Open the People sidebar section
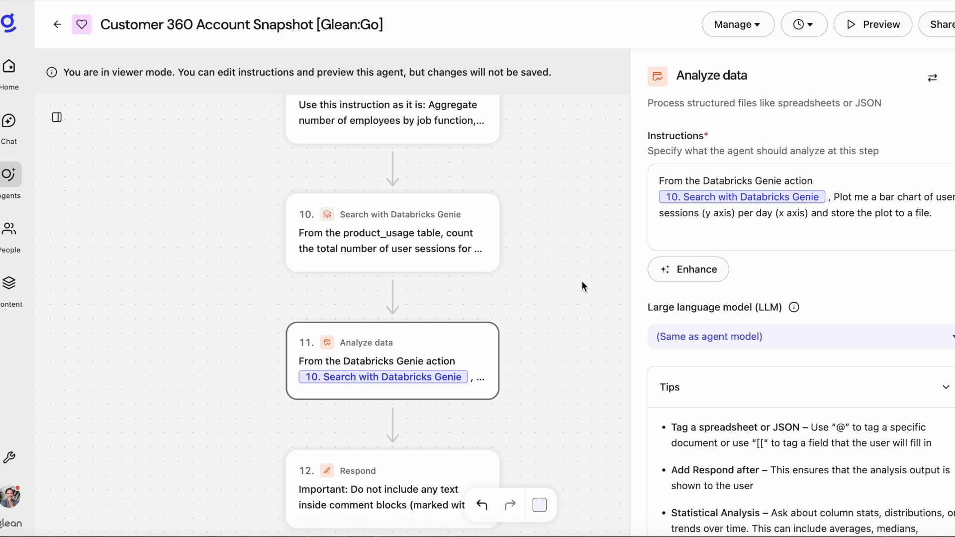 pos(9,229)
